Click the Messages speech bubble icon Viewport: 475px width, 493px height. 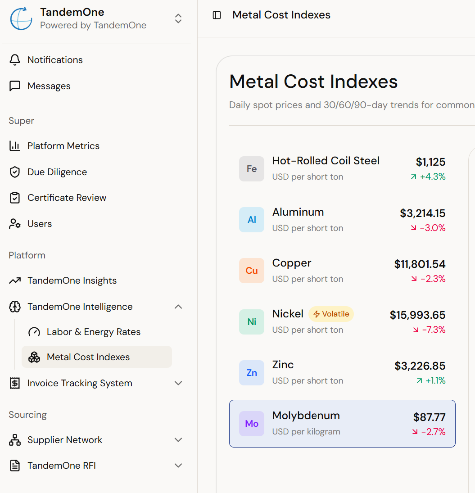[15, 86]
